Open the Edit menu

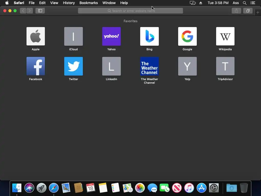pyautogui.click(x=42, y=3)
